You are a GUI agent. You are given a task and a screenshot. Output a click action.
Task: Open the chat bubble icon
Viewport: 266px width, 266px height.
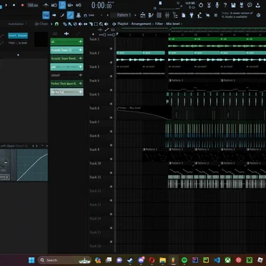click(x=250, y=5)
